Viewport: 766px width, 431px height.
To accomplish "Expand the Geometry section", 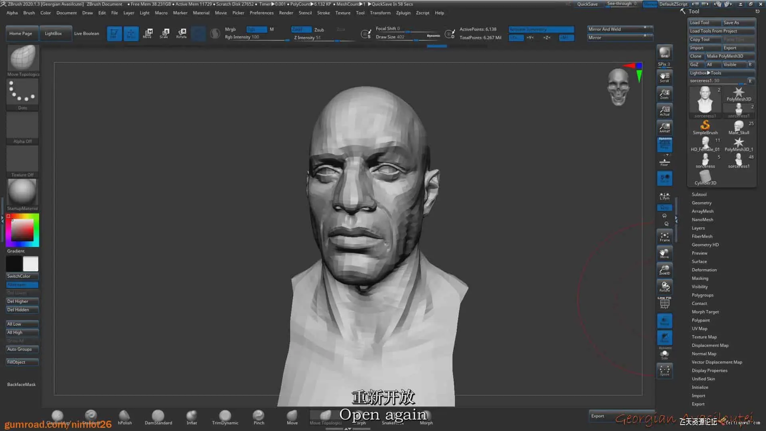I will pos(701,203).
